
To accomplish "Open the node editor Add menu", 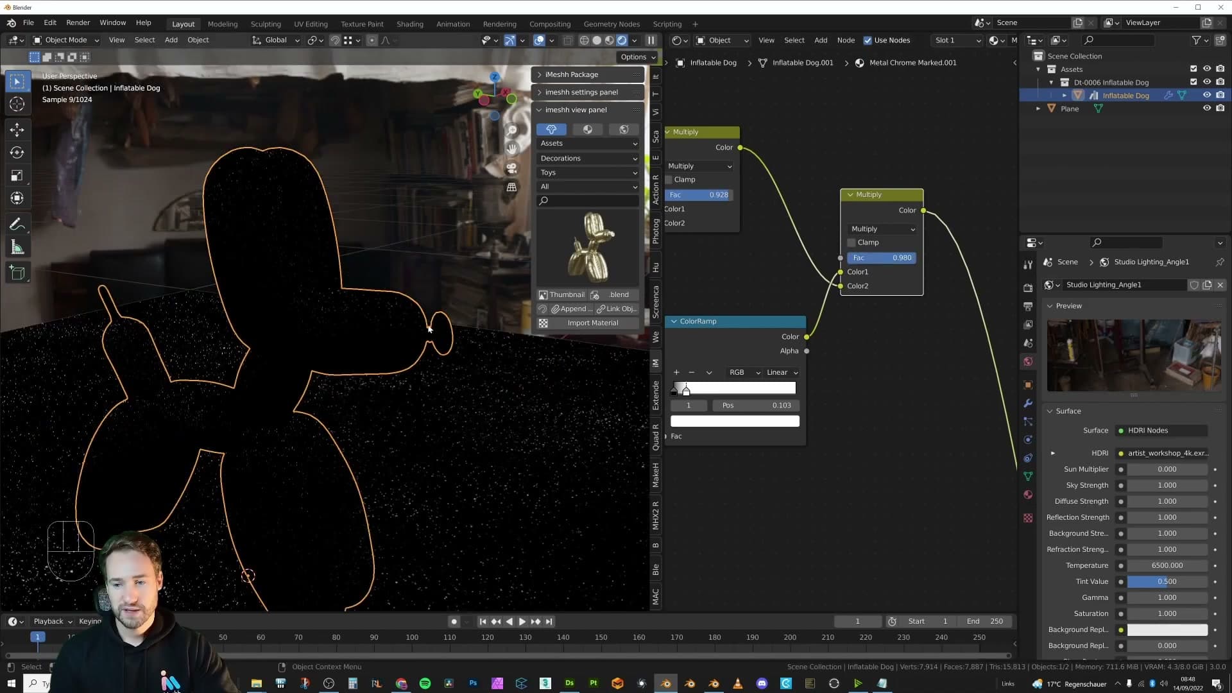I will 821,40.
